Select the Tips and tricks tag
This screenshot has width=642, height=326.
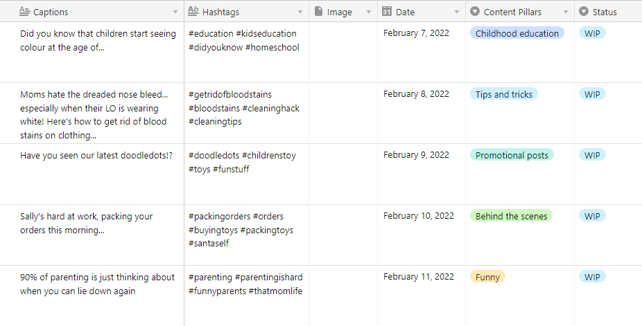(504, 94)
